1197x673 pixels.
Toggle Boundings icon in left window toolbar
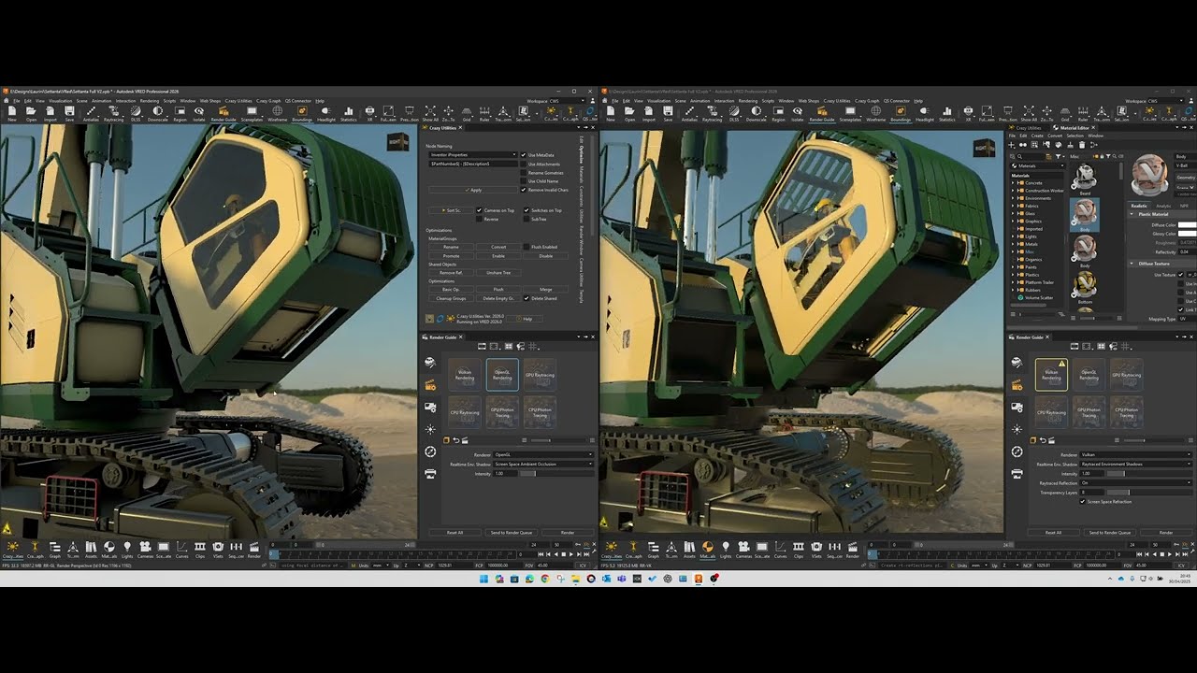(x=302, y=113)
